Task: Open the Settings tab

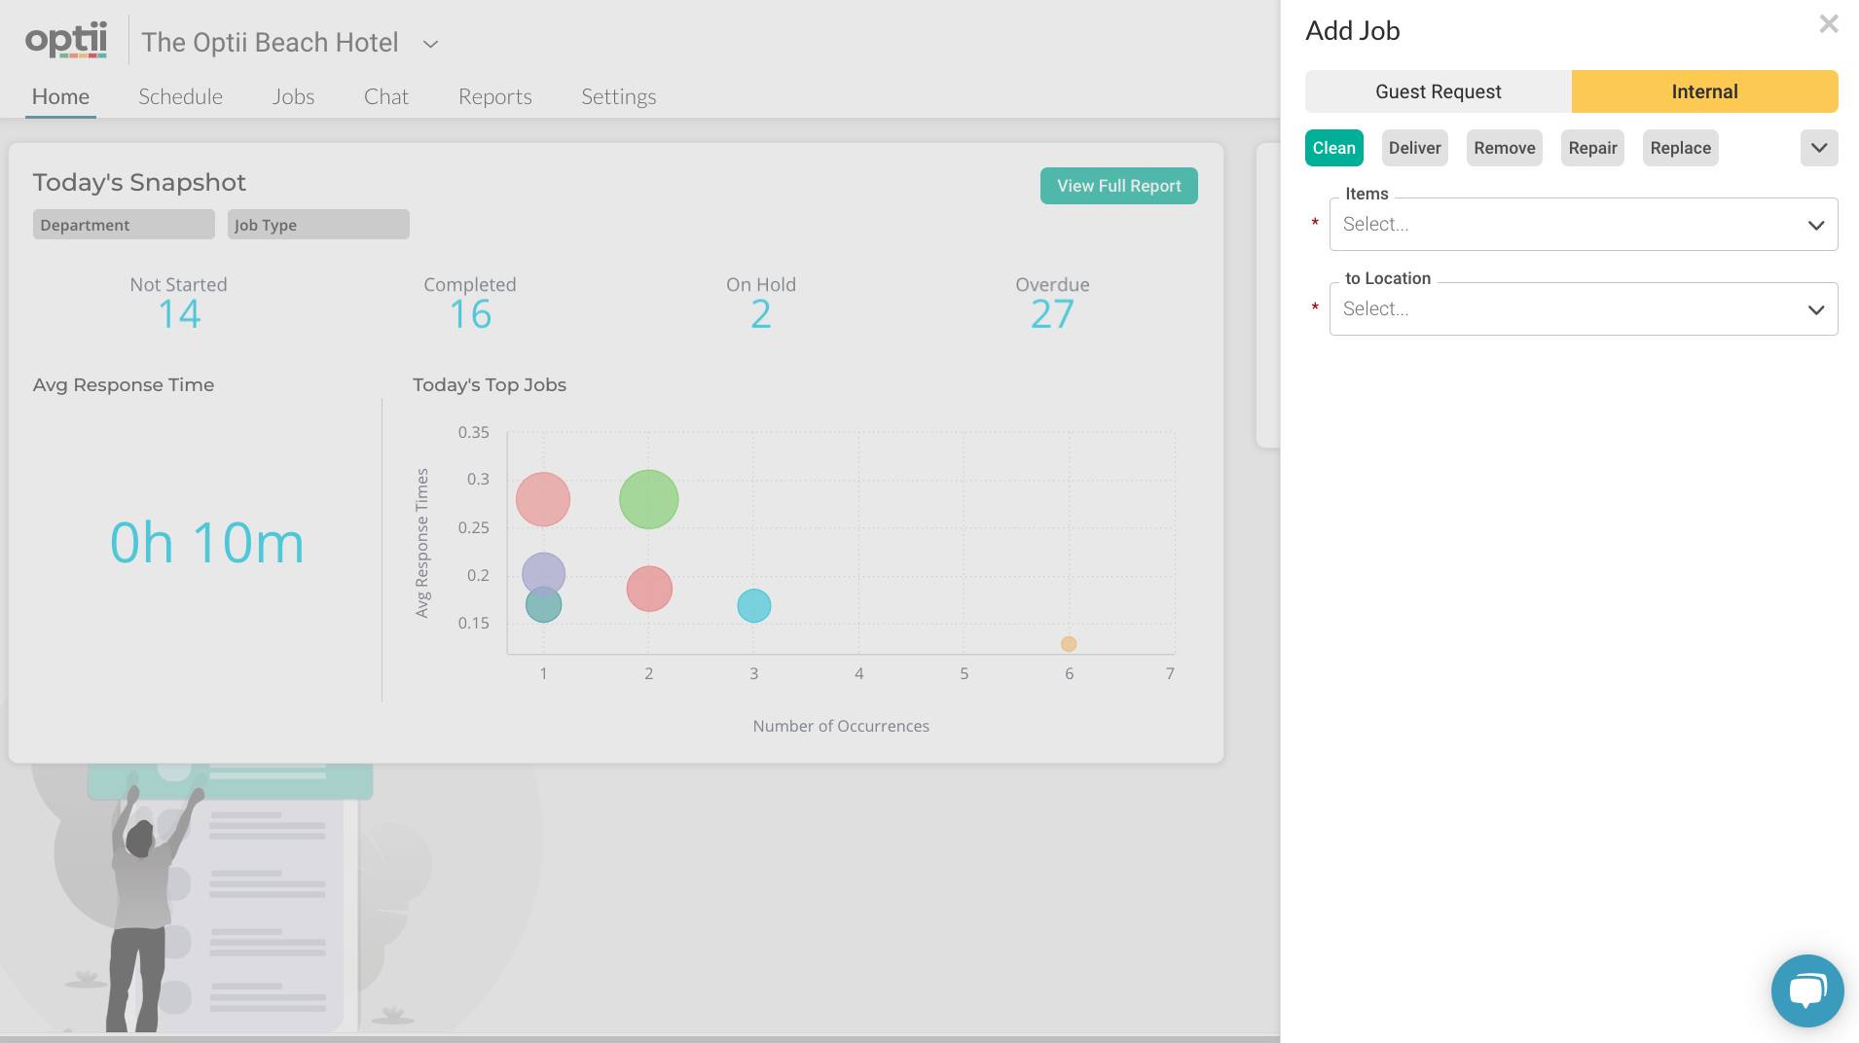Action: coord(618,96)
